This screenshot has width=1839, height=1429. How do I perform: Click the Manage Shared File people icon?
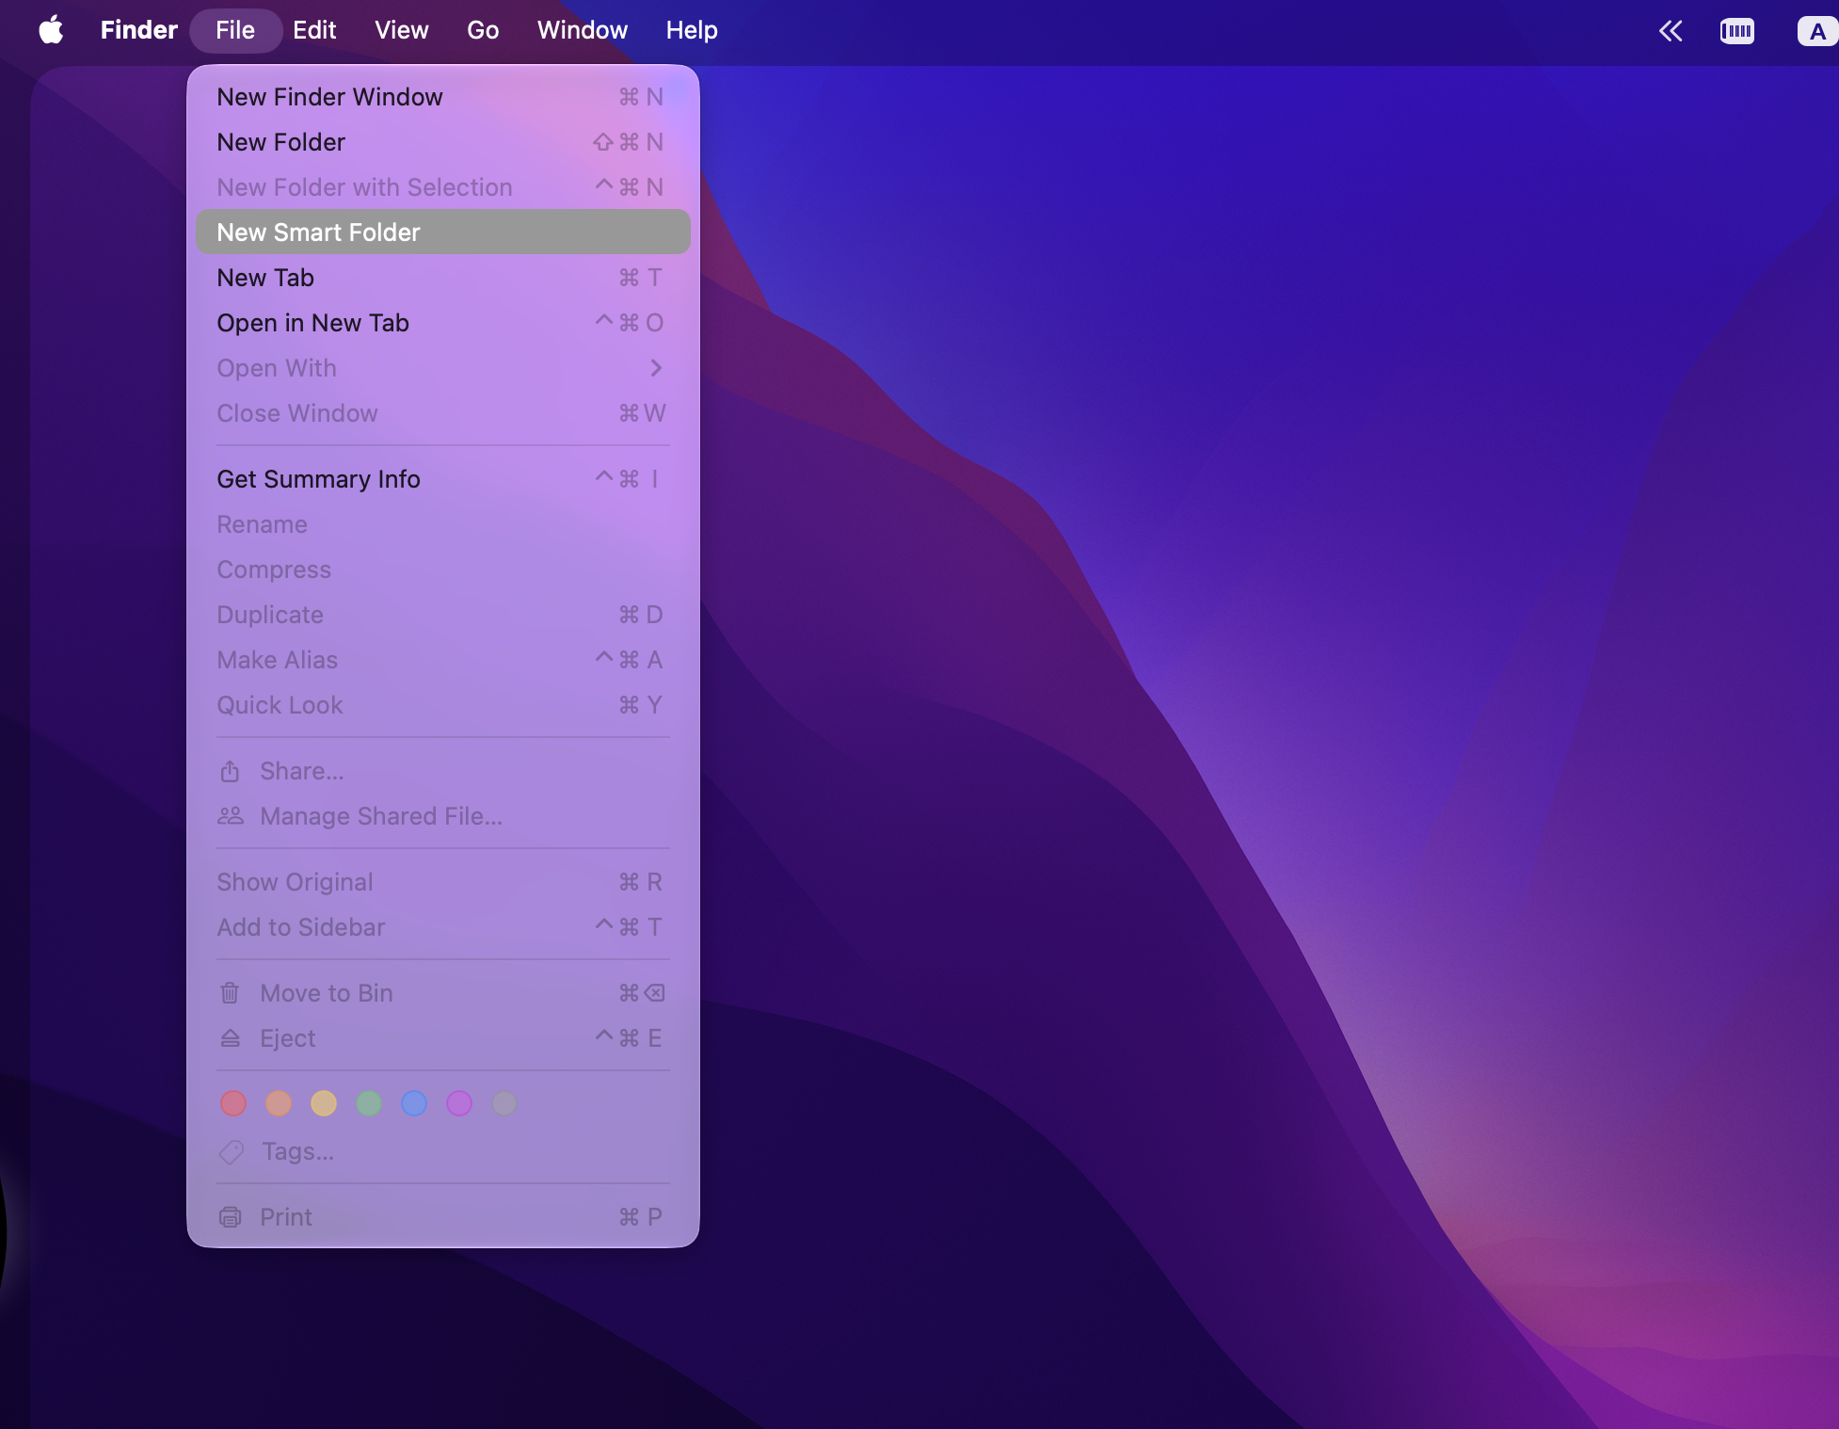[x=231, y=816]
